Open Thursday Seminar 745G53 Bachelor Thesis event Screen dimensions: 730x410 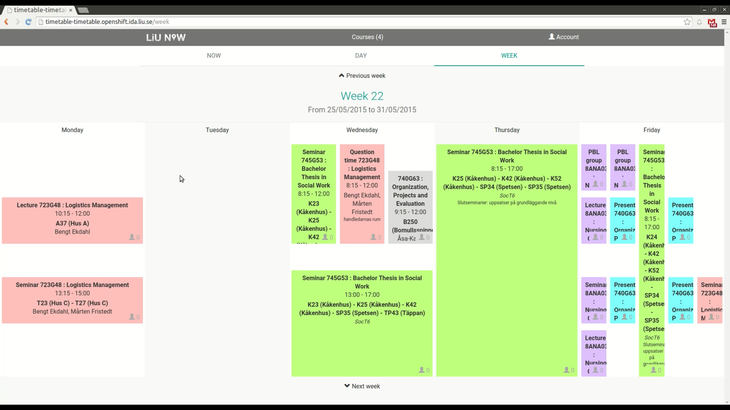coord(507,260)
